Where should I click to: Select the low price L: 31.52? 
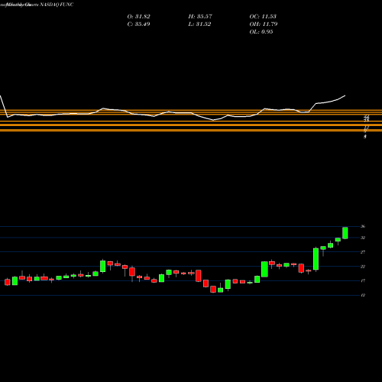point(199,24)
